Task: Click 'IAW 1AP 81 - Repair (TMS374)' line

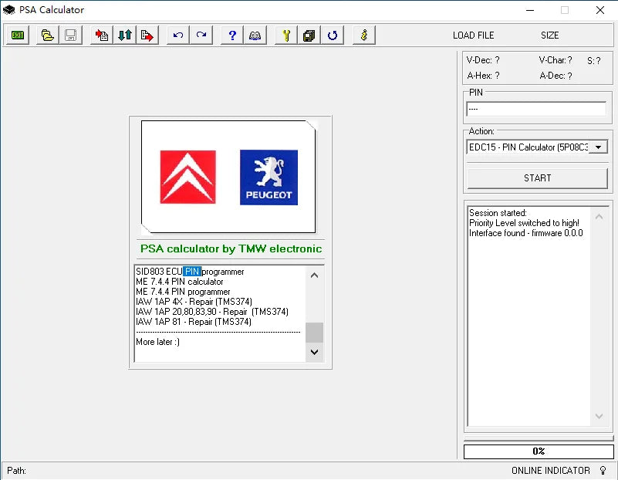Action: 194,322
